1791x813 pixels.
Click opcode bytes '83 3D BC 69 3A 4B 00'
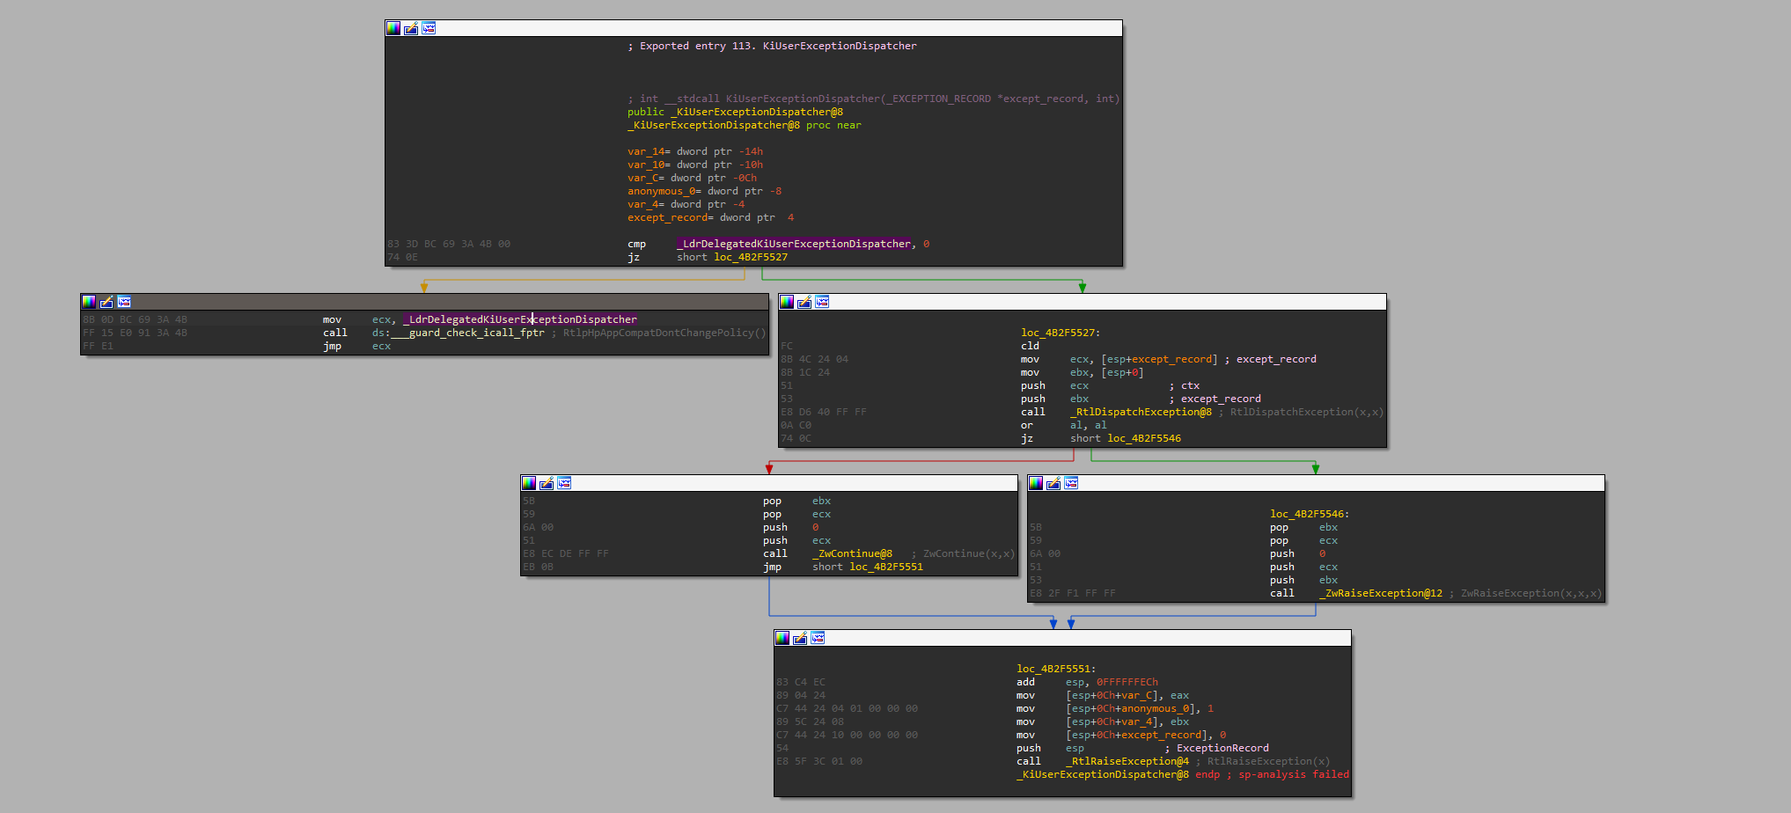coord(449,244)
